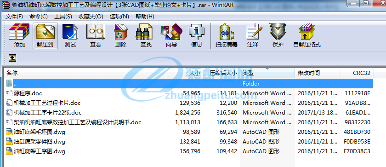Open the Commands (命令) menu

(39, 17)
